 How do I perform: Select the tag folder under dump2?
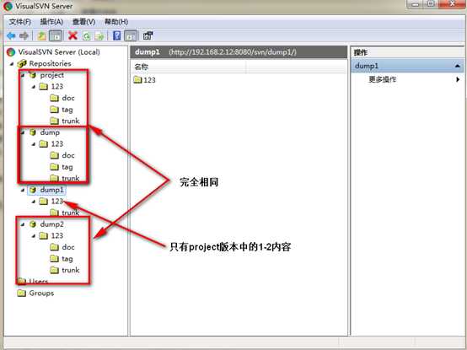click(67, 259)
